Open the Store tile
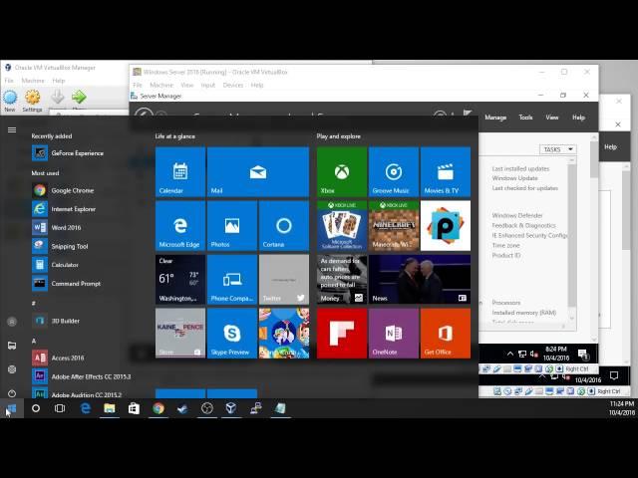 click(180, 334)
